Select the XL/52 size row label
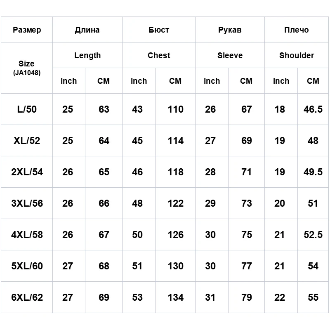The image size is (330, 330). (27, 140)
